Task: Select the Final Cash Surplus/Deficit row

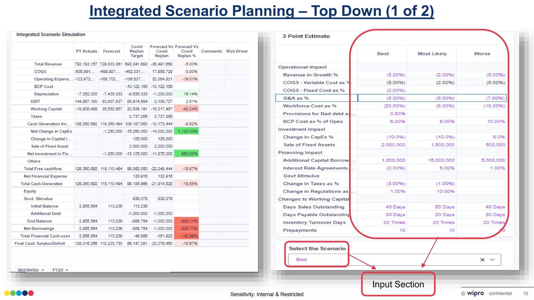Action: [130, 243]
